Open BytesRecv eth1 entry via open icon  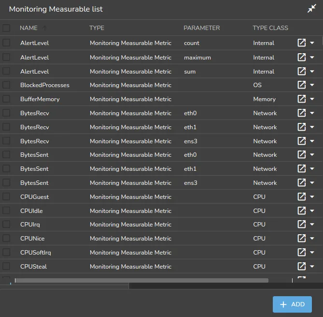[302, 127]
